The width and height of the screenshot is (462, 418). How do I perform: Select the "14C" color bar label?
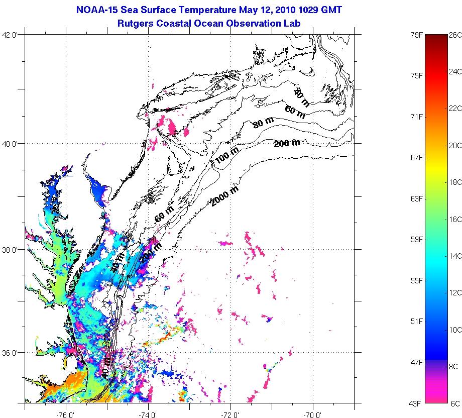(x=455, y=256)
